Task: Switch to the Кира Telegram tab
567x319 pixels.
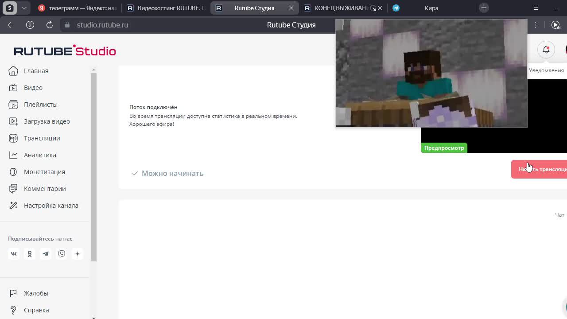Action: 431,8
